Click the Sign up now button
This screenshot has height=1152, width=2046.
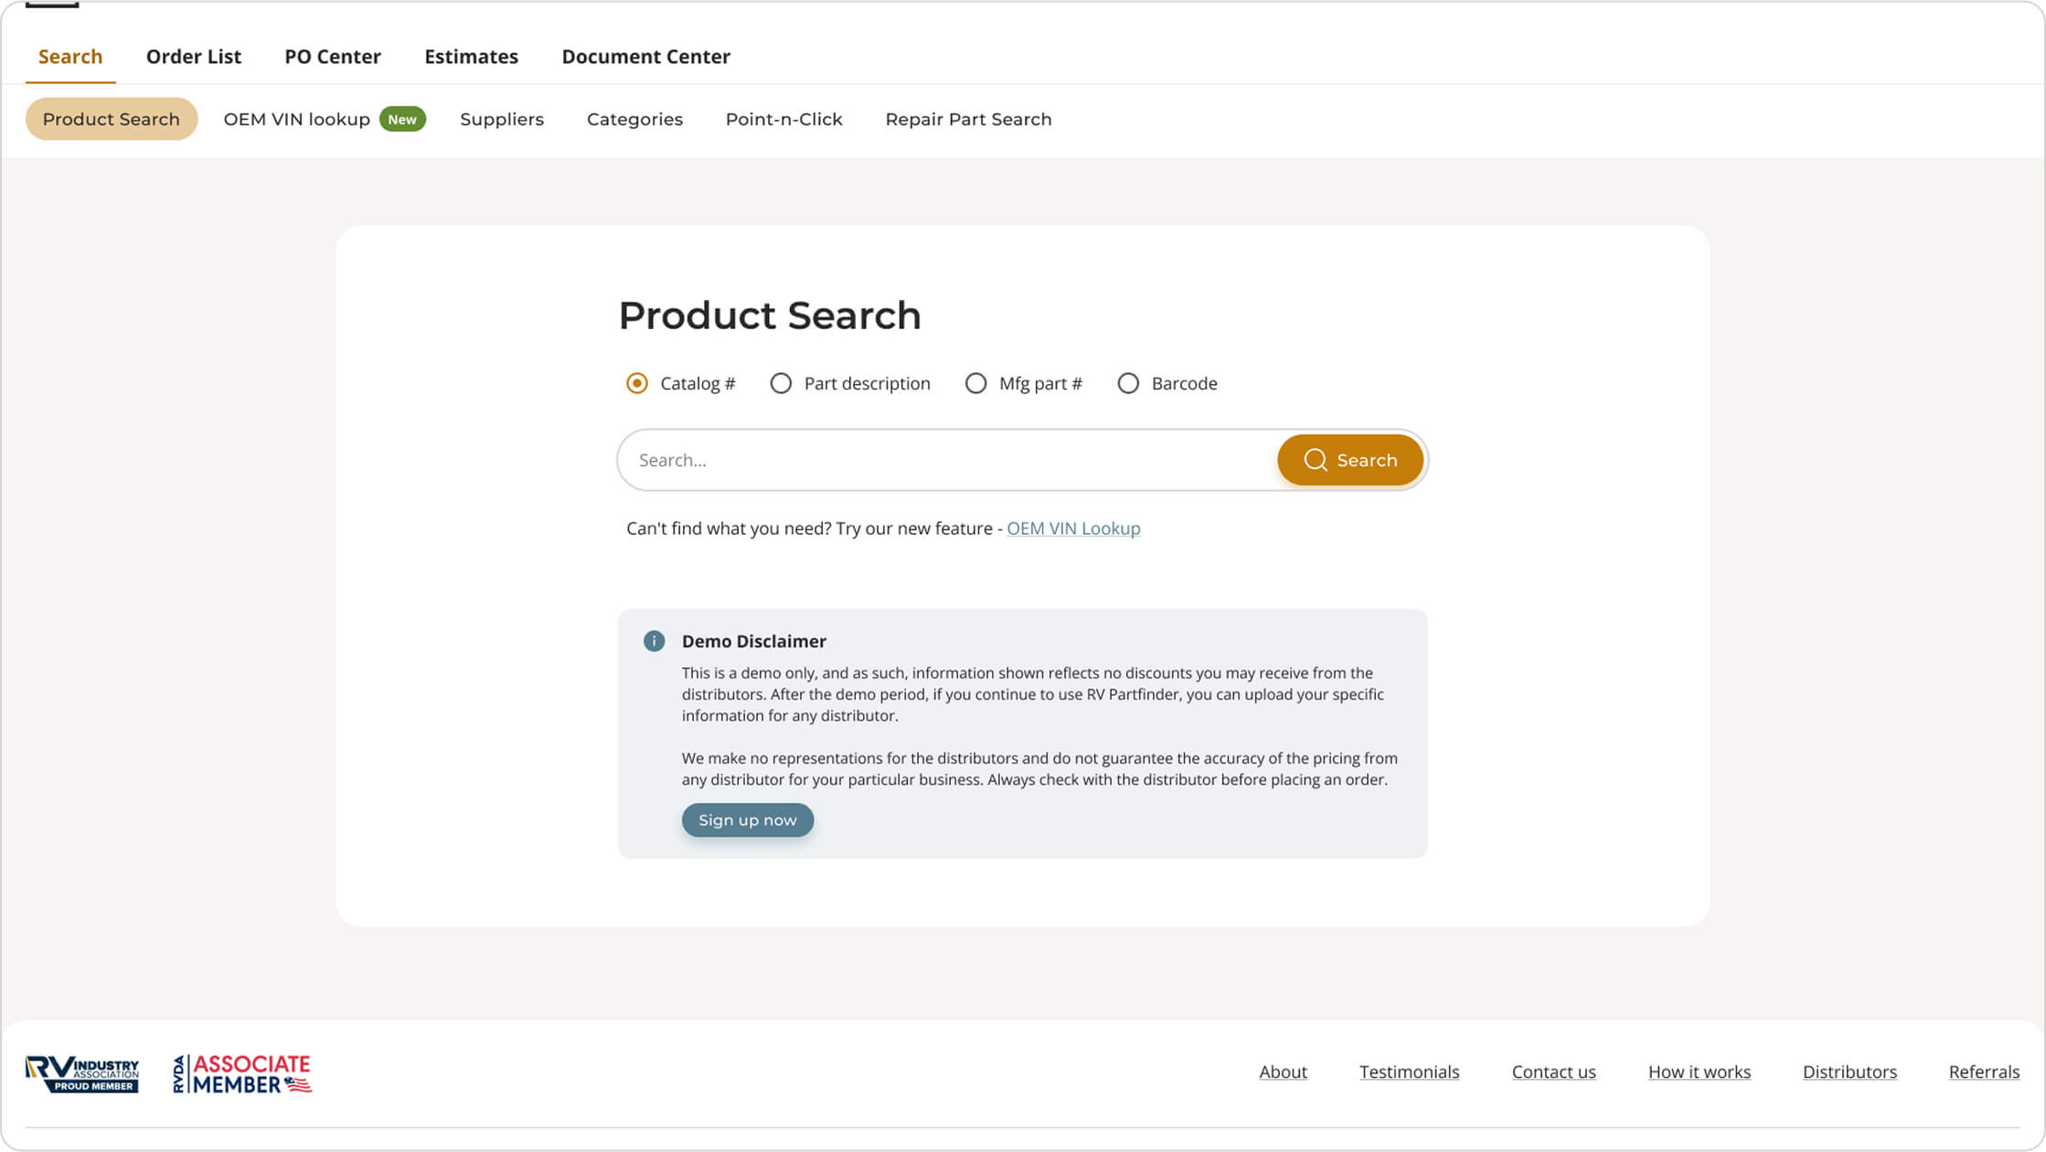click(747, 820)
